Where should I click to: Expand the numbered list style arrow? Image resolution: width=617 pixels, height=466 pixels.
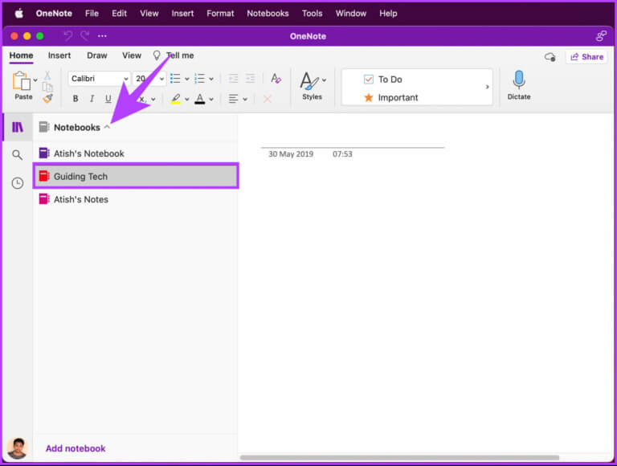point(211,79)
